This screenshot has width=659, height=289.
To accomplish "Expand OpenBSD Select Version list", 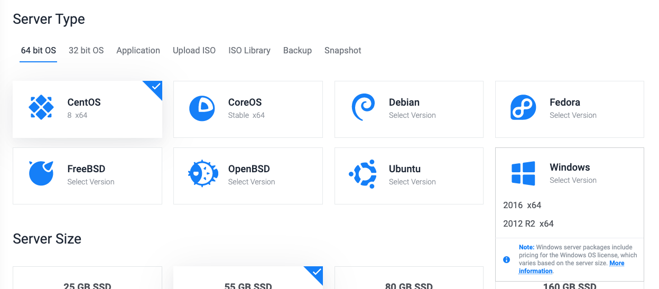I will pyautogui.click(x=252, y=182).
